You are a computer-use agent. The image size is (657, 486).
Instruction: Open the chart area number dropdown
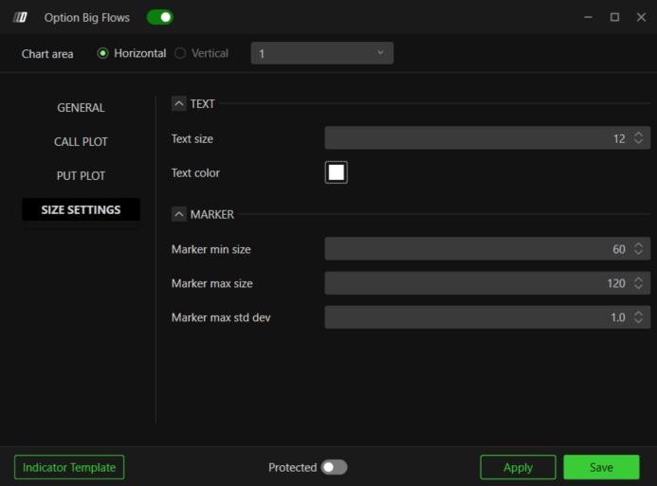[x=321, y=53]
